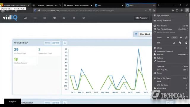
Task: Click the padlock site info icon
Action: [39, 10]
